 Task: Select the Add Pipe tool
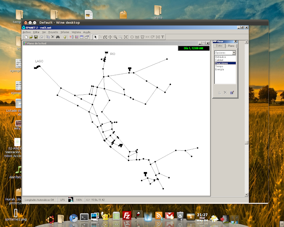[x=147, y=37]
